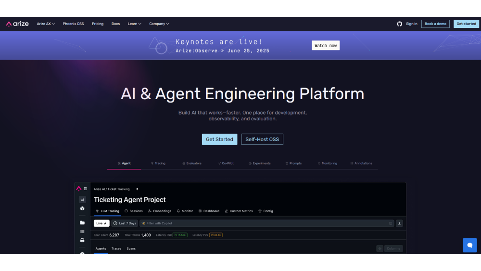Open the Arize AI / Ticket Tracking project switcher
Image resolution: width=481 pixels, height=271 pixels.
pos(116,189)
